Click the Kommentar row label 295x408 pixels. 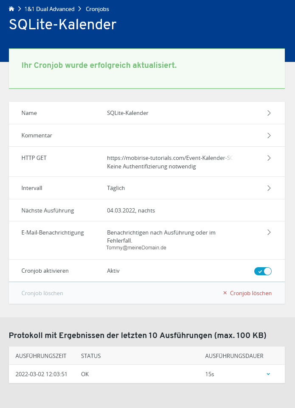point(37,136)
